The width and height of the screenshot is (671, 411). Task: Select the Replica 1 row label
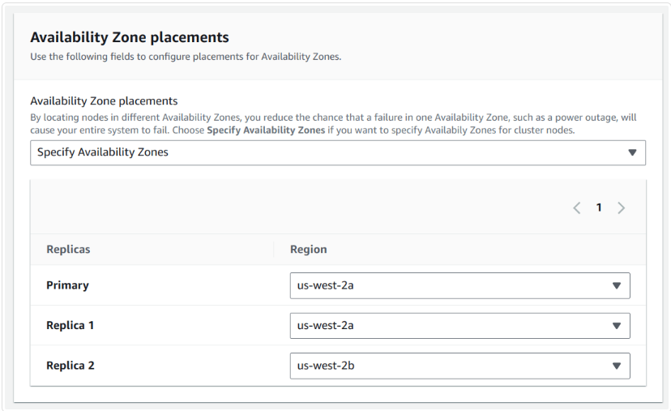[x=70, y=326]
